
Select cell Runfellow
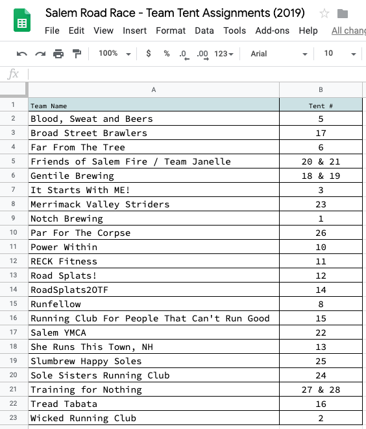tap(154, 304)
